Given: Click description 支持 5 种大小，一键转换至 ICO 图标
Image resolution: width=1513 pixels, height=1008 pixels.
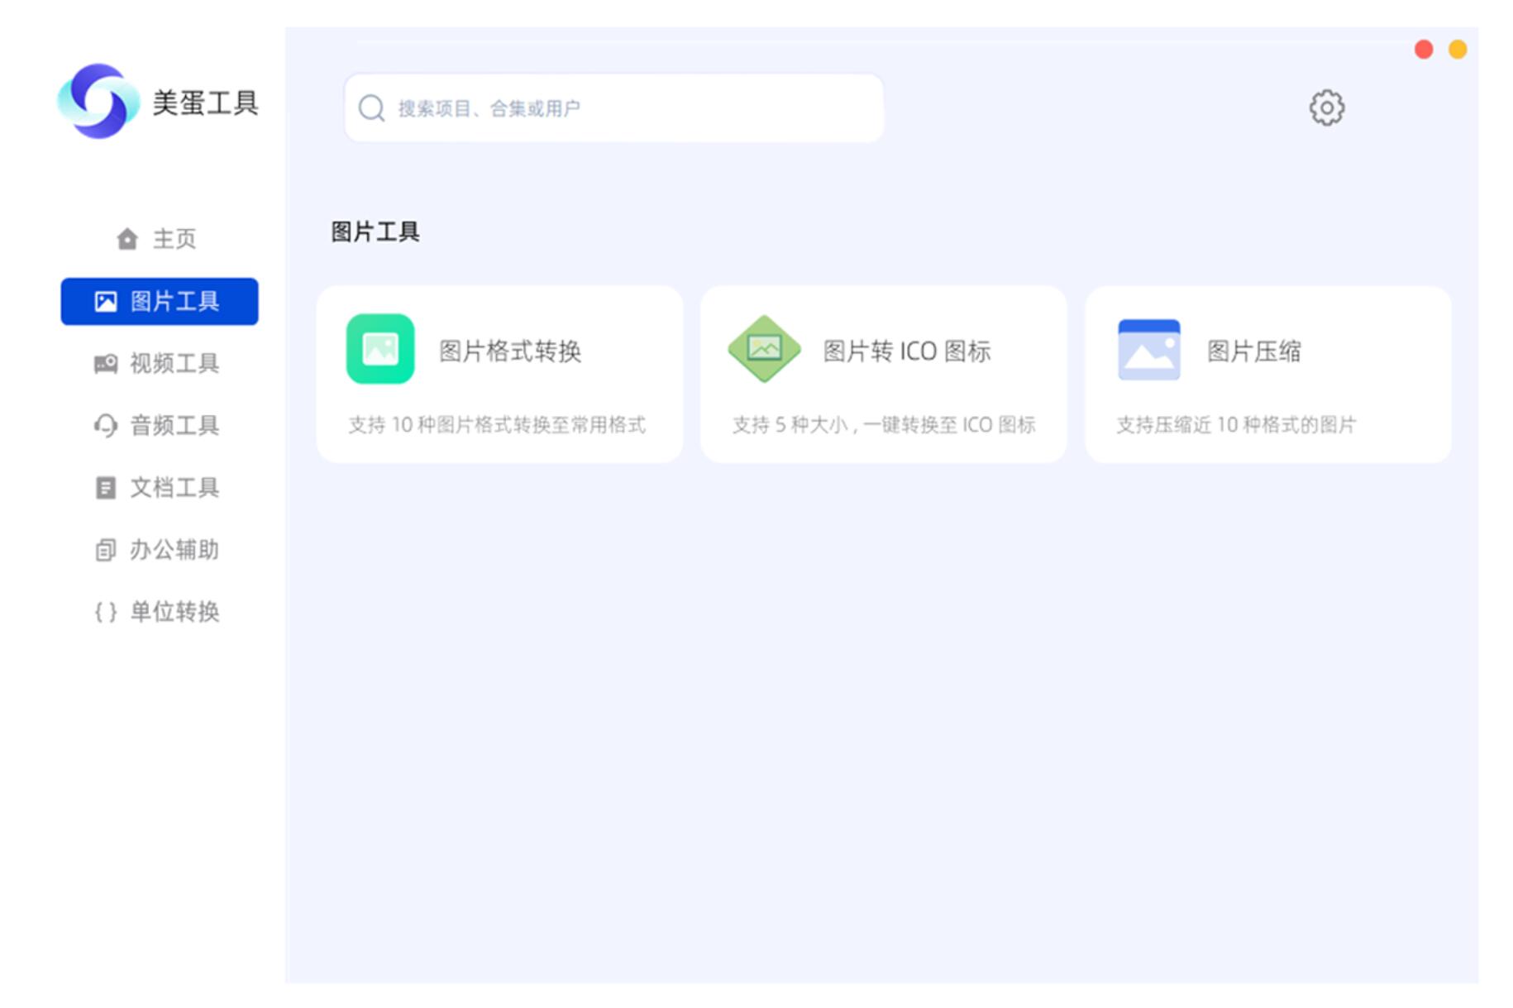Looking at the screenshot, I should tap(884, 425).
